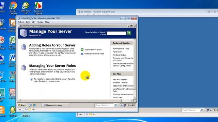Select the Microsoft Word desktop icon
Screen dimensions: 218x122
pos(12,60)
